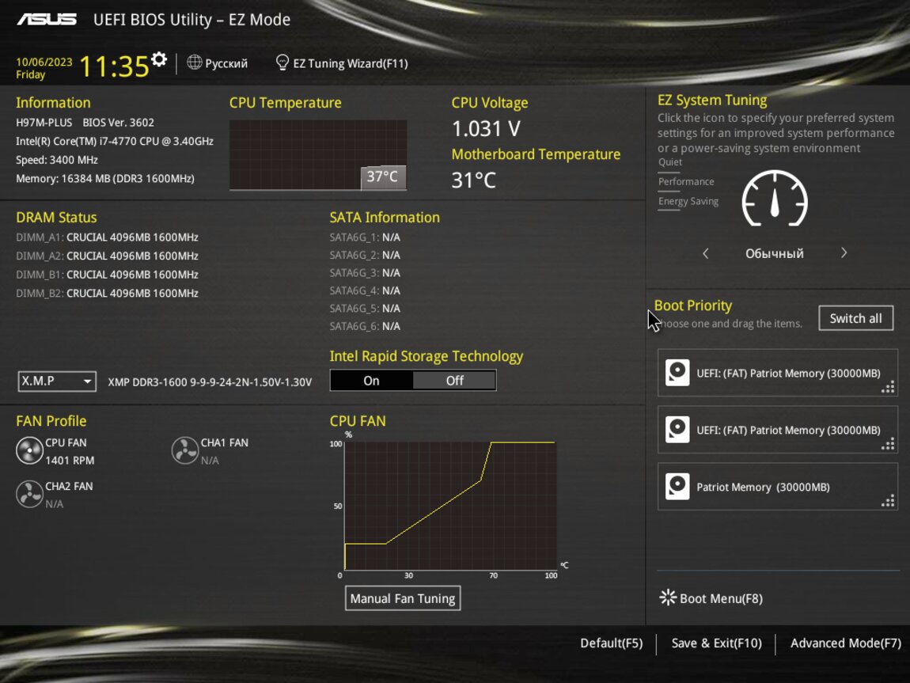Load defaults with Default(F5)
The height and width of the screenshot is (683, 910).
611,643
